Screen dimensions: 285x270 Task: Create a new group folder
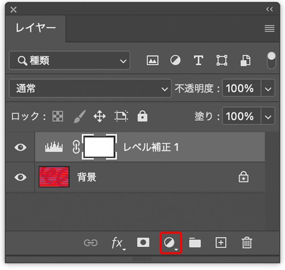pyautogui.click(x=195, y=243)
